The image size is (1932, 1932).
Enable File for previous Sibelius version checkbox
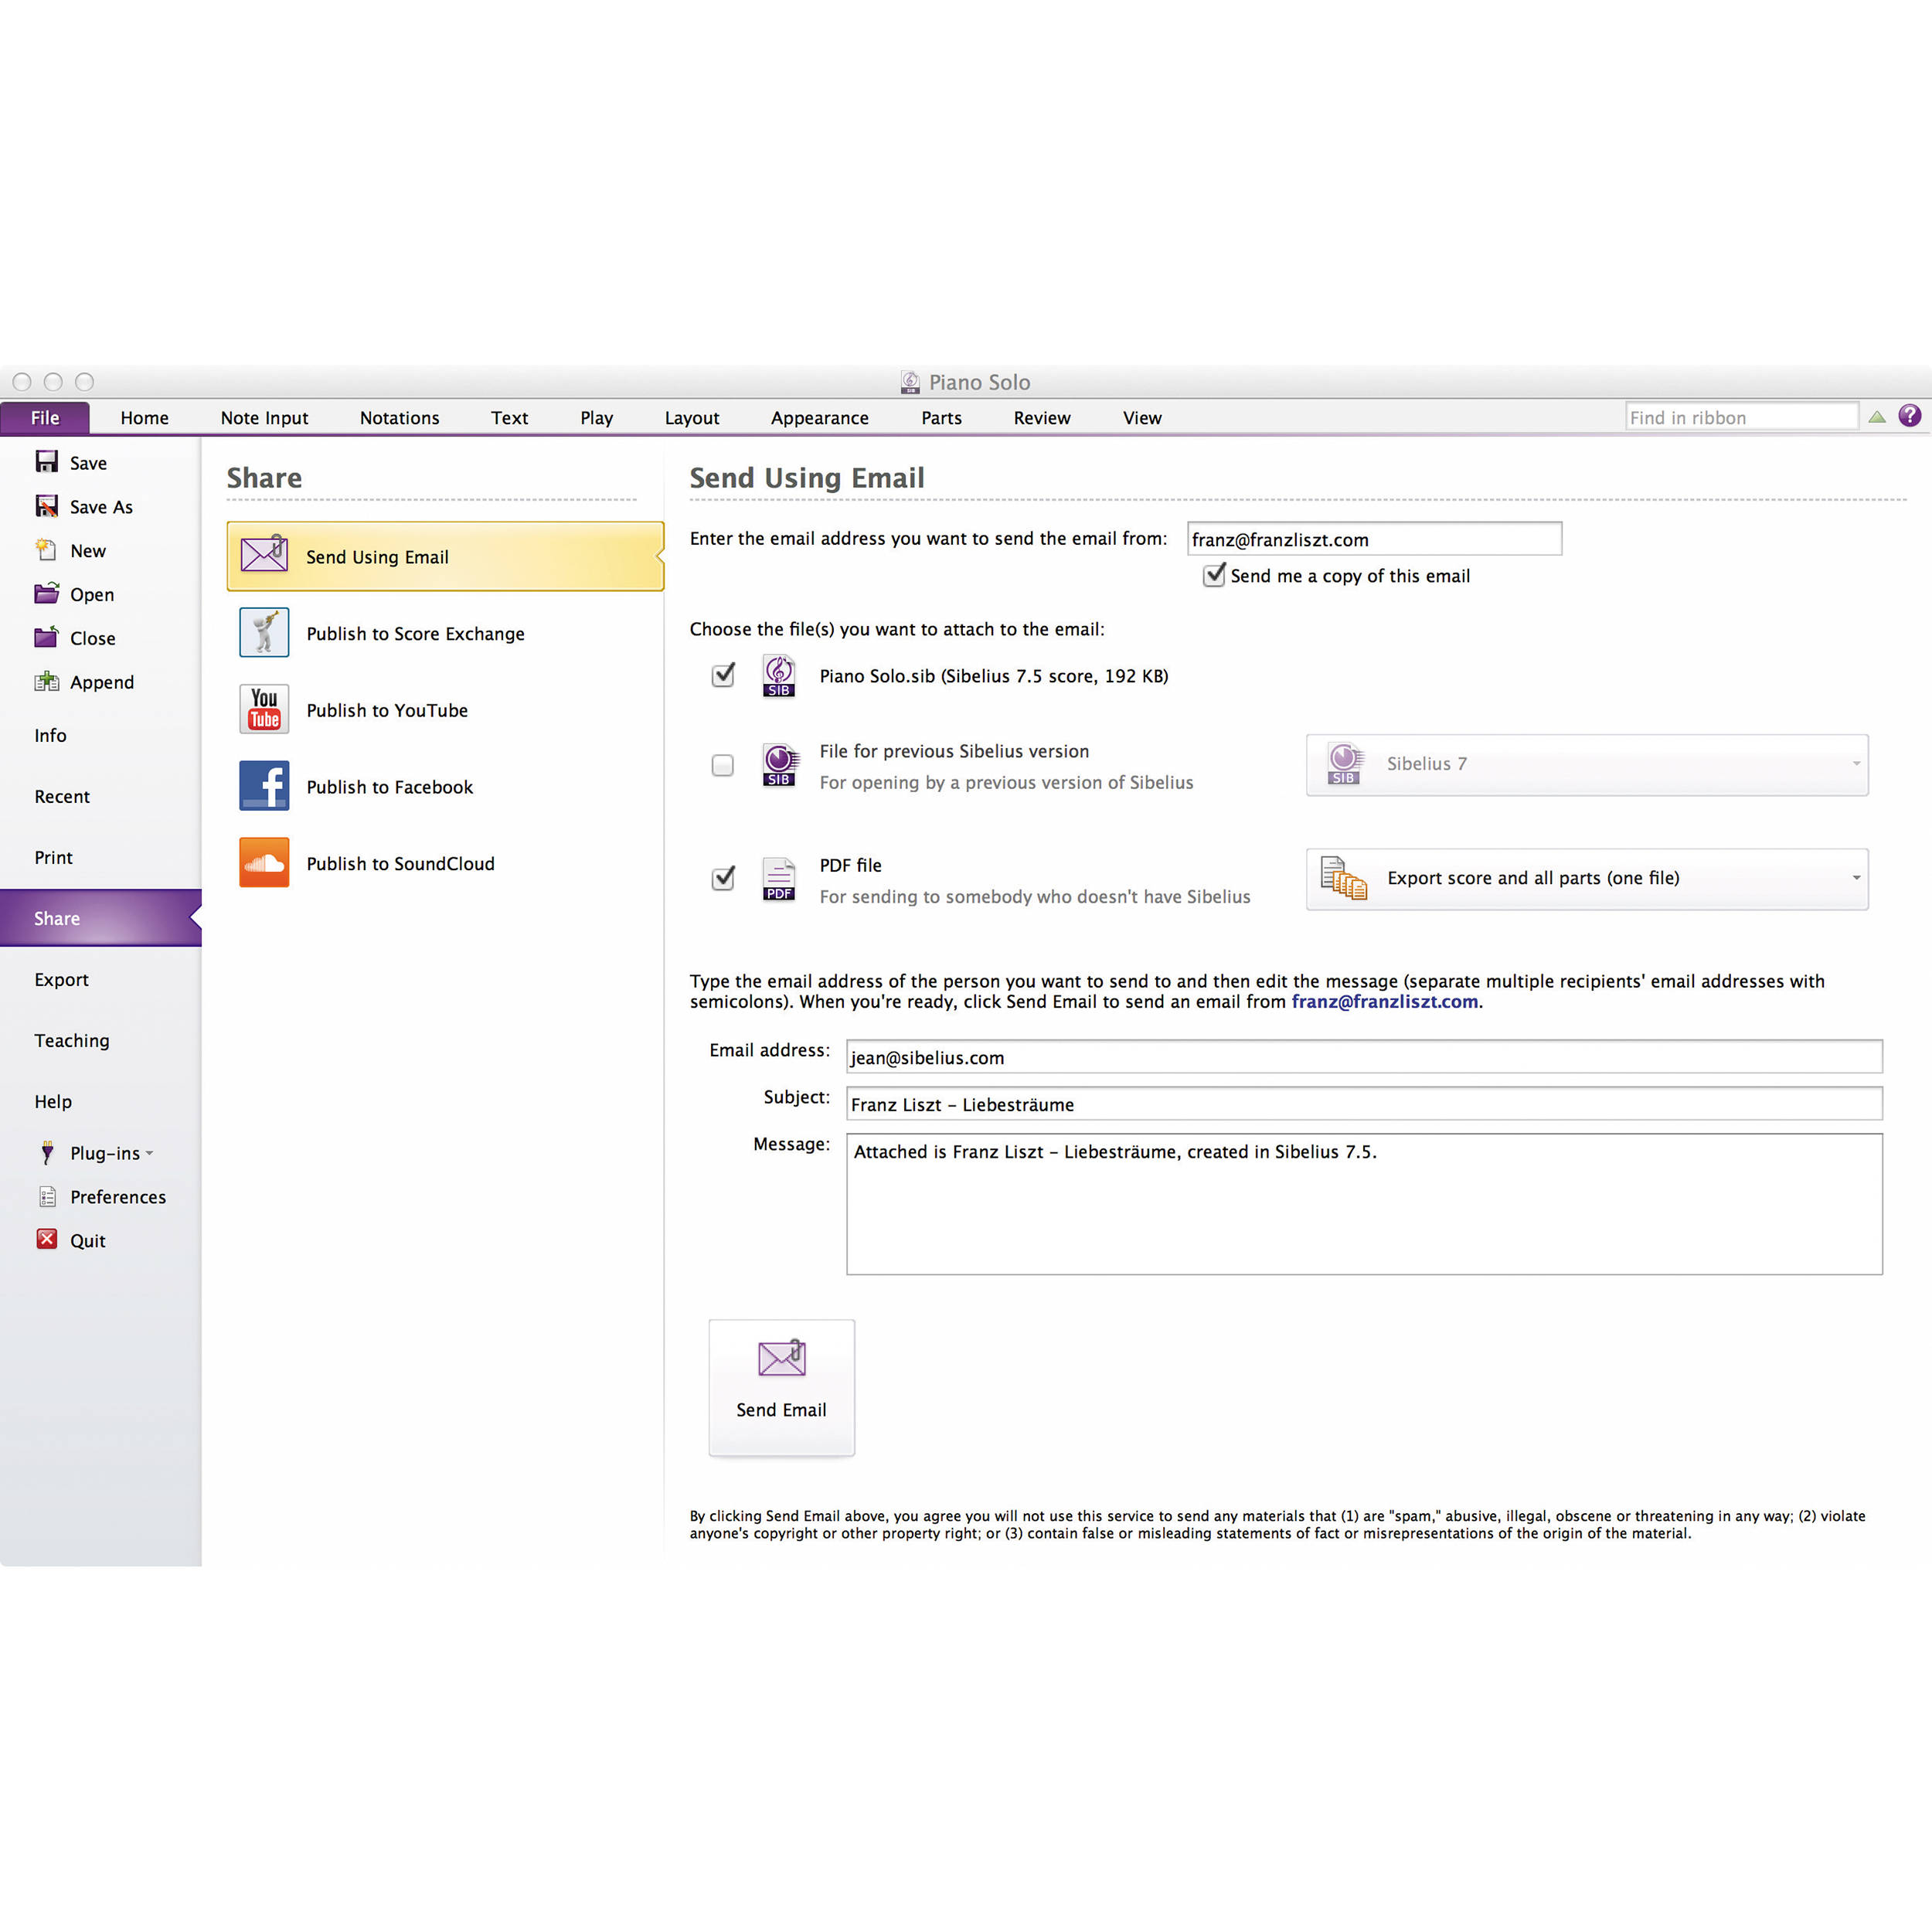[x=722, y=765]
